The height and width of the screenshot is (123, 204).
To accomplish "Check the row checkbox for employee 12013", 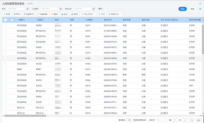I will pos(5,86).
